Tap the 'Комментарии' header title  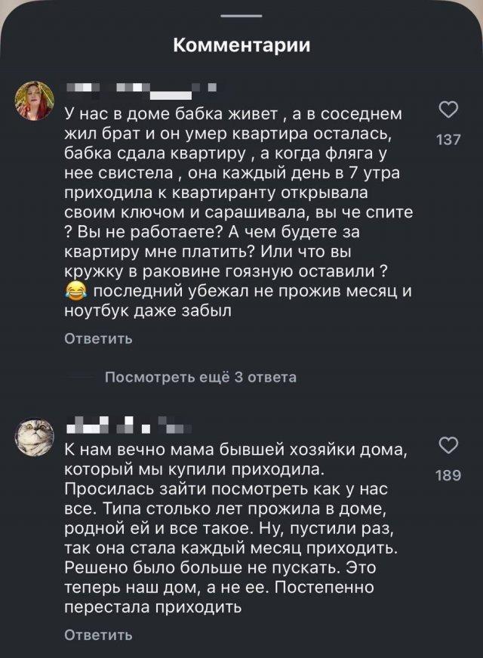(x=241, y=45)
